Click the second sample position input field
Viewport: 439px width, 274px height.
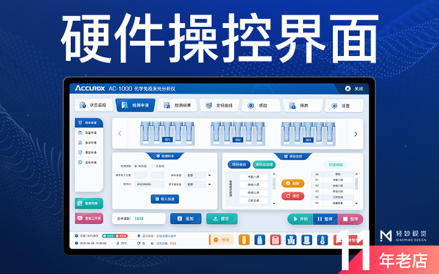158,175
